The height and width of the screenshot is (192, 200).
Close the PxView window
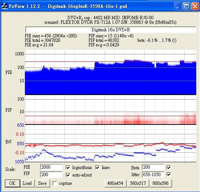[x=195, y=6]
